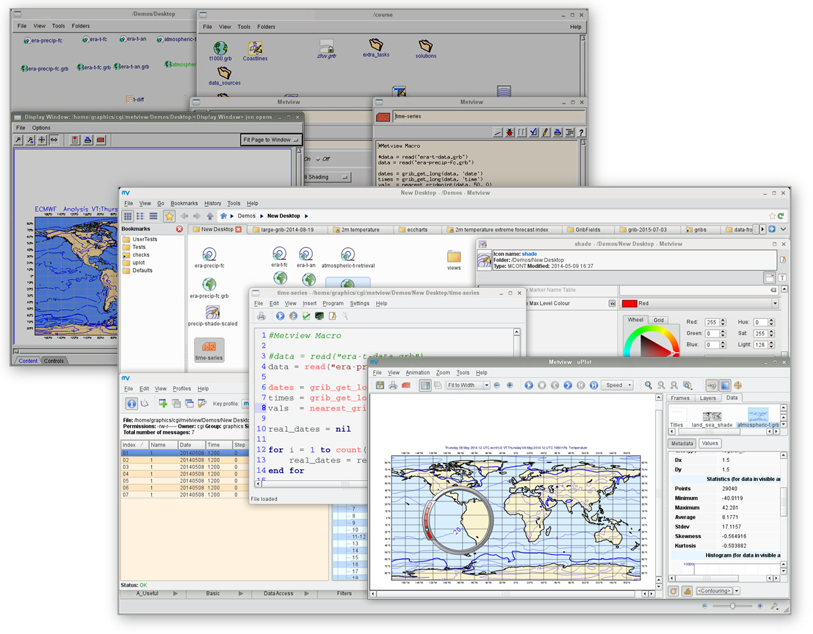Close the Bookmarks panel with red X
The width and height of the screenshot is (813, 634).
(x=179, y=229)
